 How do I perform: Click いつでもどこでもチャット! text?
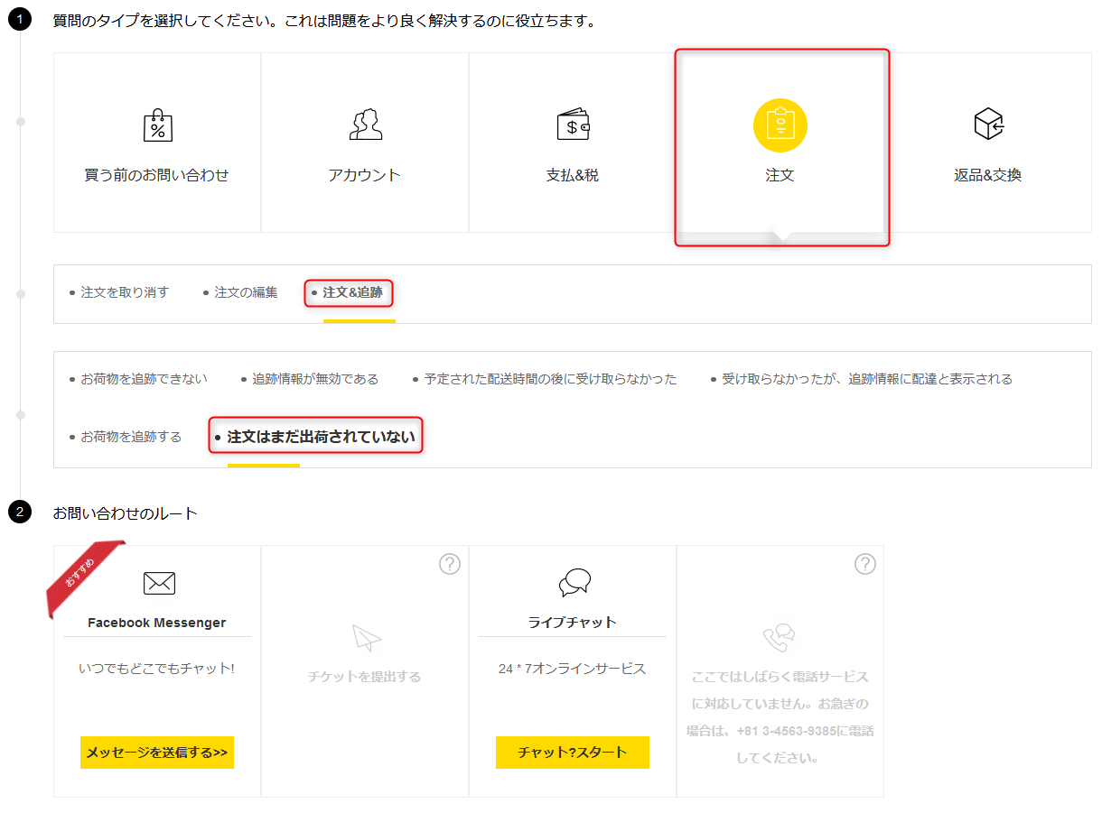(x=157, y=669)
